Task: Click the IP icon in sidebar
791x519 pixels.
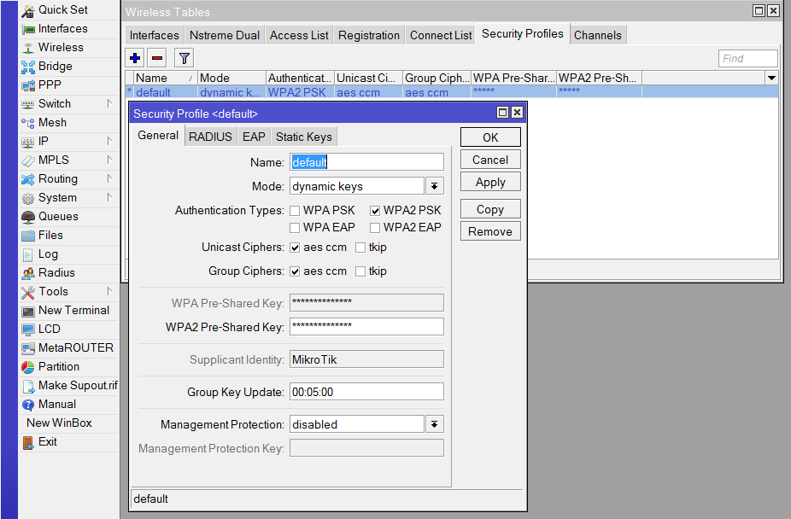Action: tap(28, 142)
